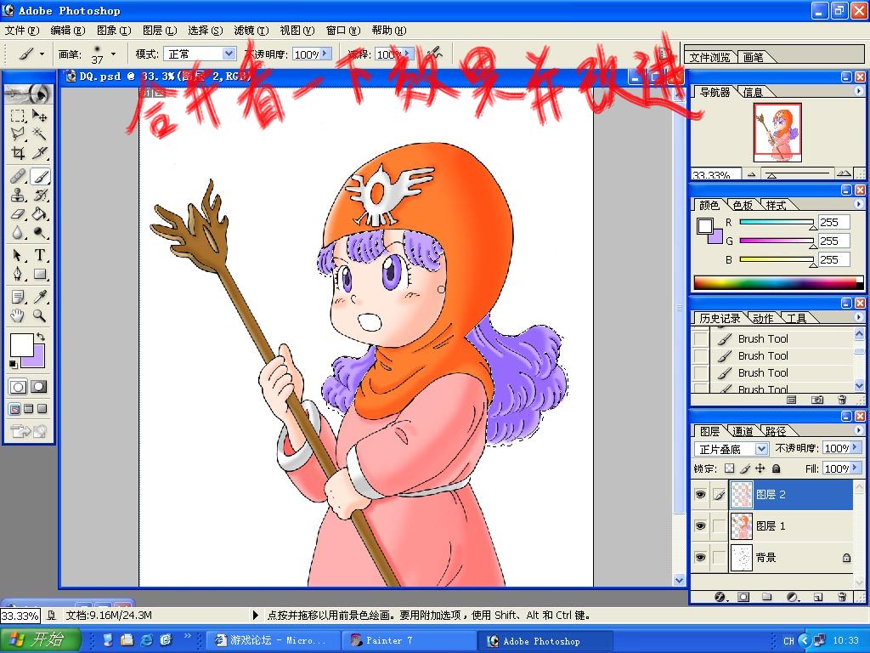870x653 pixels.
Task: Open the 图层 menu in menu bar
Action: [160, 30]
